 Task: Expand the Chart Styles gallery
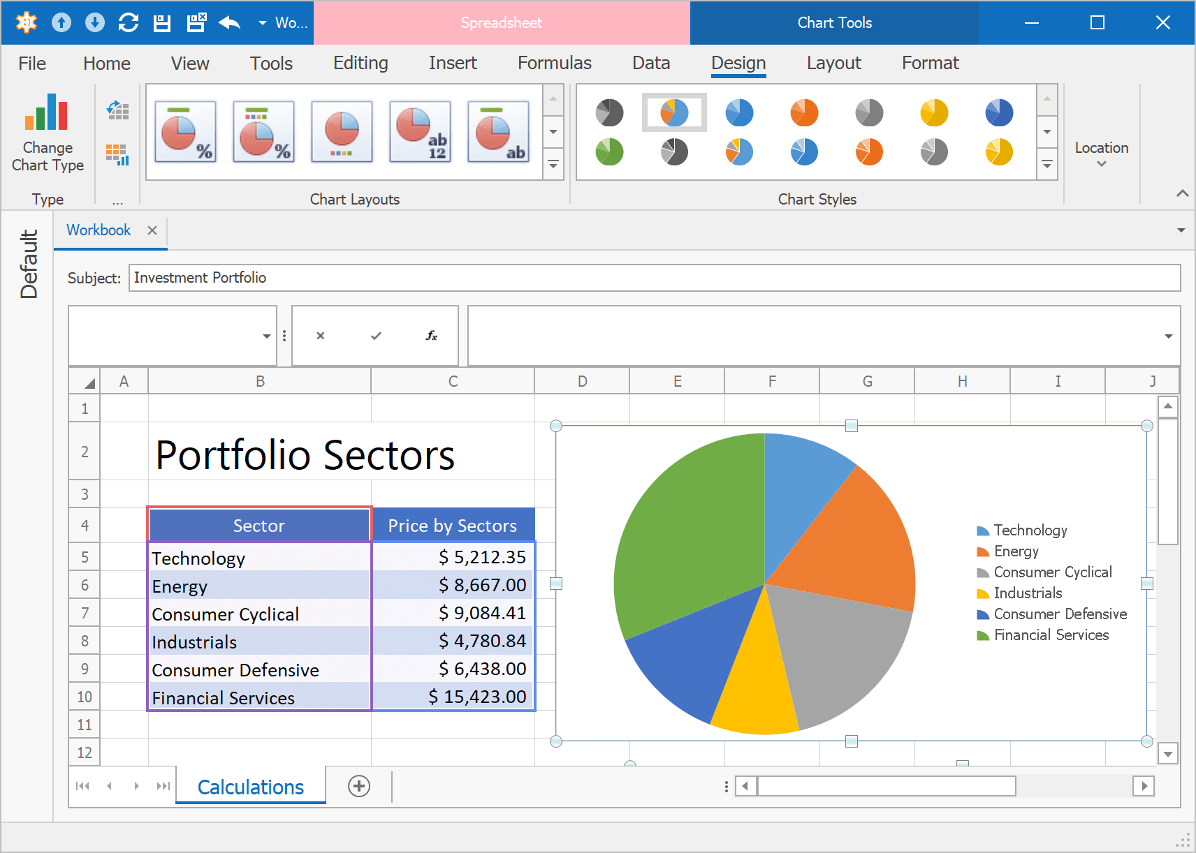click(x=1046, y=165)
